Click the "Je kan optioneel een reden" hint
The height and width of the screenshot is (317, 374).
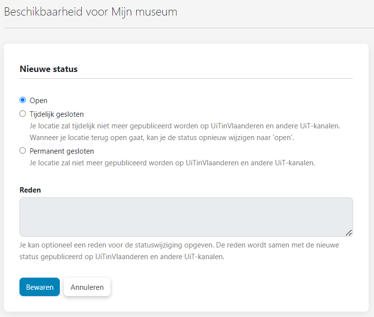(x=179, y=245)
